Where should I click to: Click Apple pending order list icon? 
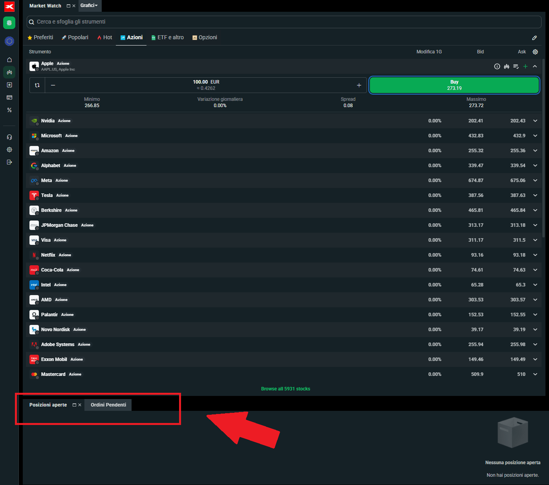click(x=516, y=66)
